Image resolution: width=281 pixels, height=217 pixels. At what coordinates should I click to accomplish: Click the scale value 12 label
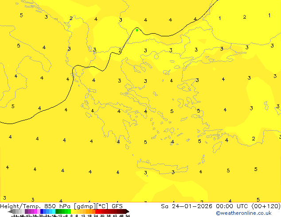click(83, 216)
